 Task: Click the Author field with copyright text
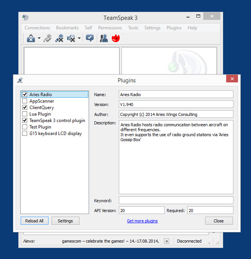tap(176, 114)
